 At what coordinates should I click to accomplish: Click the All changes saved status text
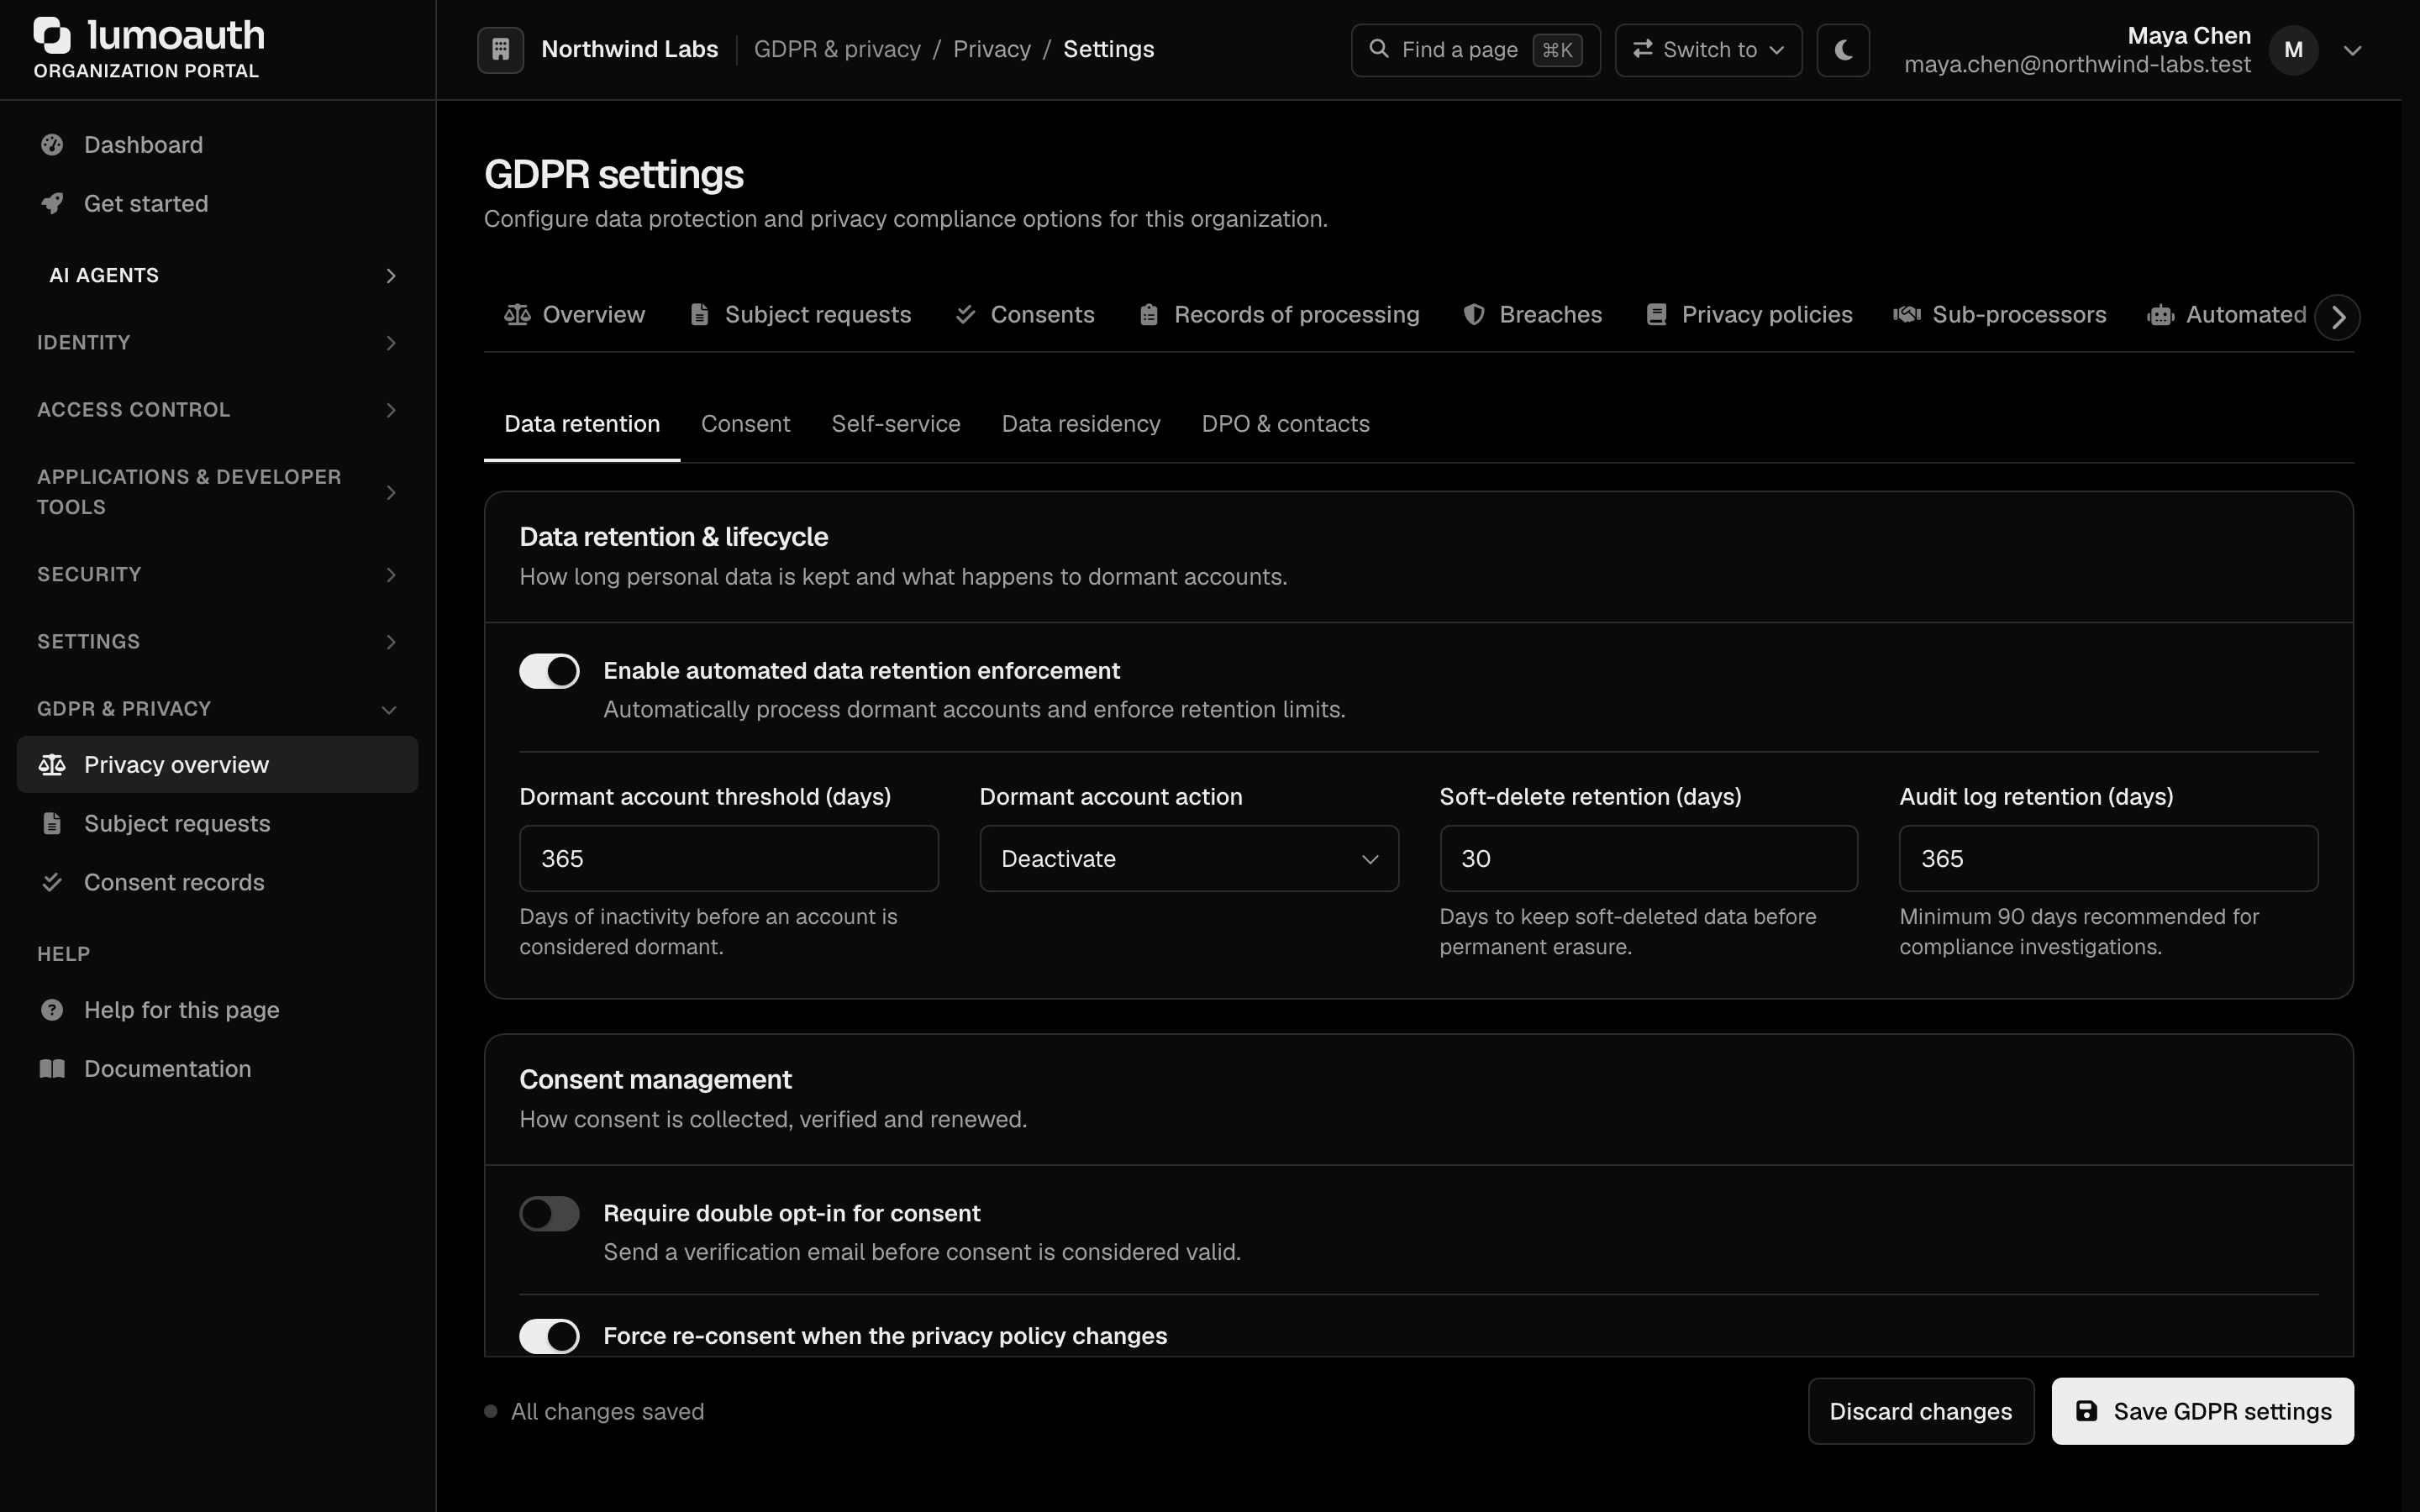click(608, 1412)
